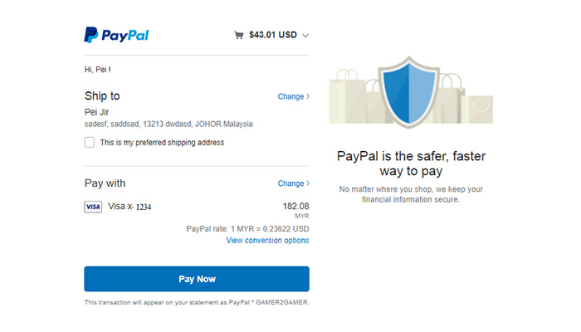Image resolution: width=581 pixels, height=332 pixels.
Task: Click the shopping bag at far left
Action: pos(346,96)
